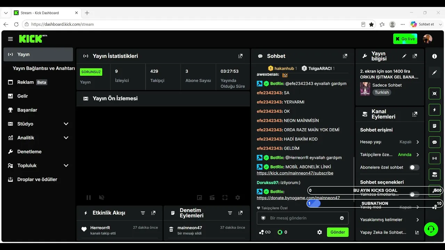Open the emoji picker in chat input
The image size is (445, 250).
click(342, 218)
